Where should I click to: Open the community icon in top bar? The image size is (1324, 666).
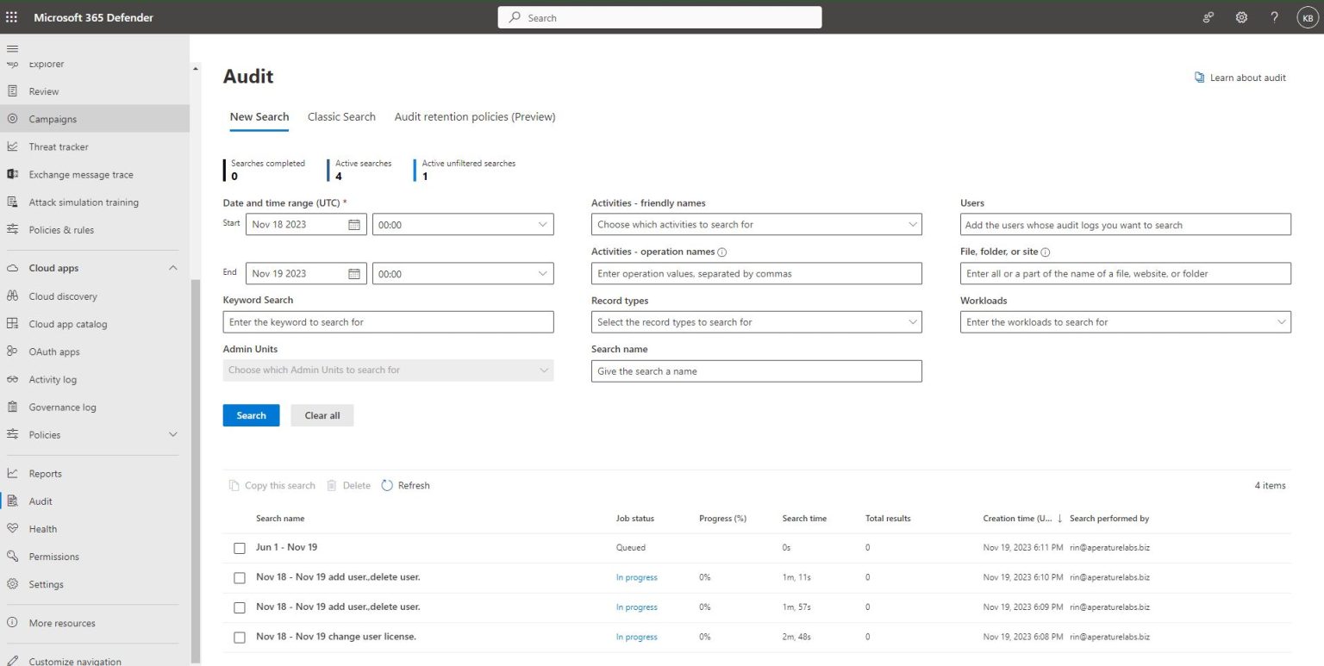(1208, 17)
